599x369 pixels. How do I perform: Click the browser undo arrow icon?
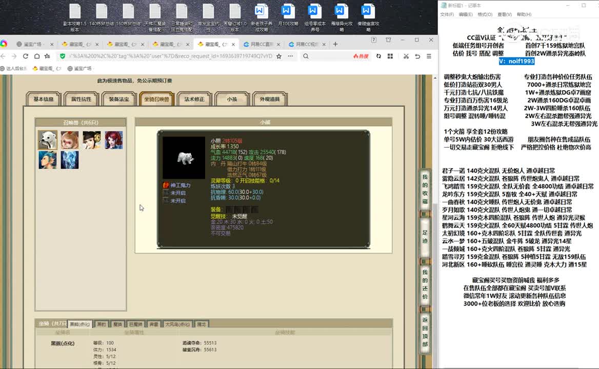coord(417,56)
